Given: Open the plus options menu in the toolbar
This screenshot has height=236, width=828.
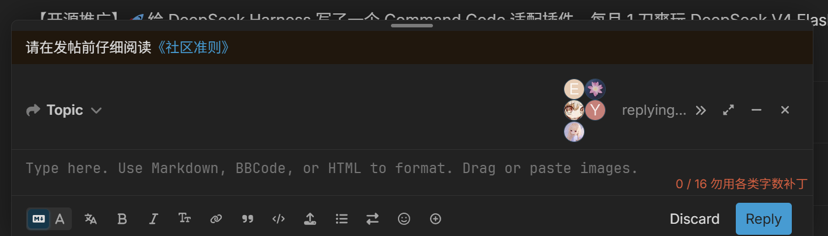Looking at the screenshot, I should 435,219.
